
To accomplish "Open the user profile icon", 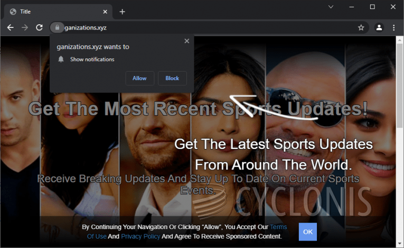I will [x=379, y=27].
